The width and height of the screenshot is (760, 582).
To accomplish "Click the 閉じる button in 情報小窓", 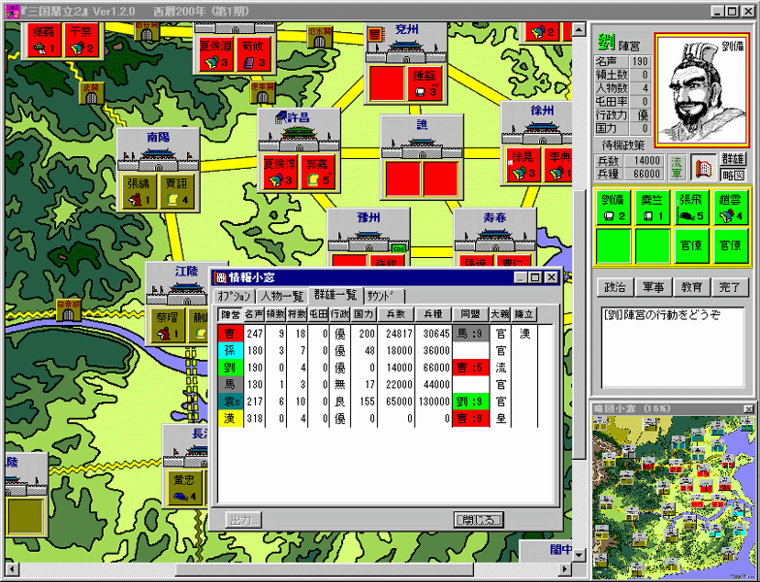I will [x=479, y=520].
